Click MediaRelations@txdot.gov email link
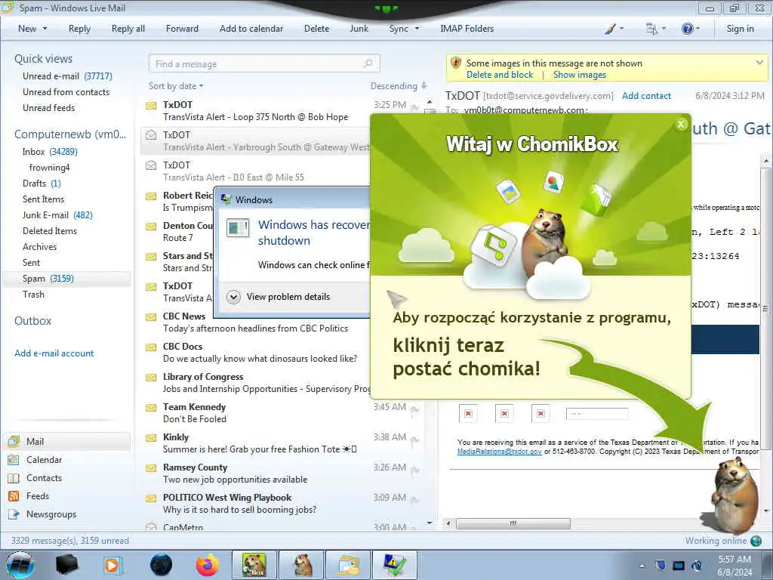The width and height of the screenshot is (773, 580). pos(499,452)
